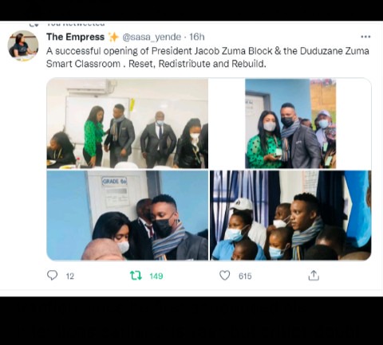Visit the @sasa_yende handle

[152, 37]
